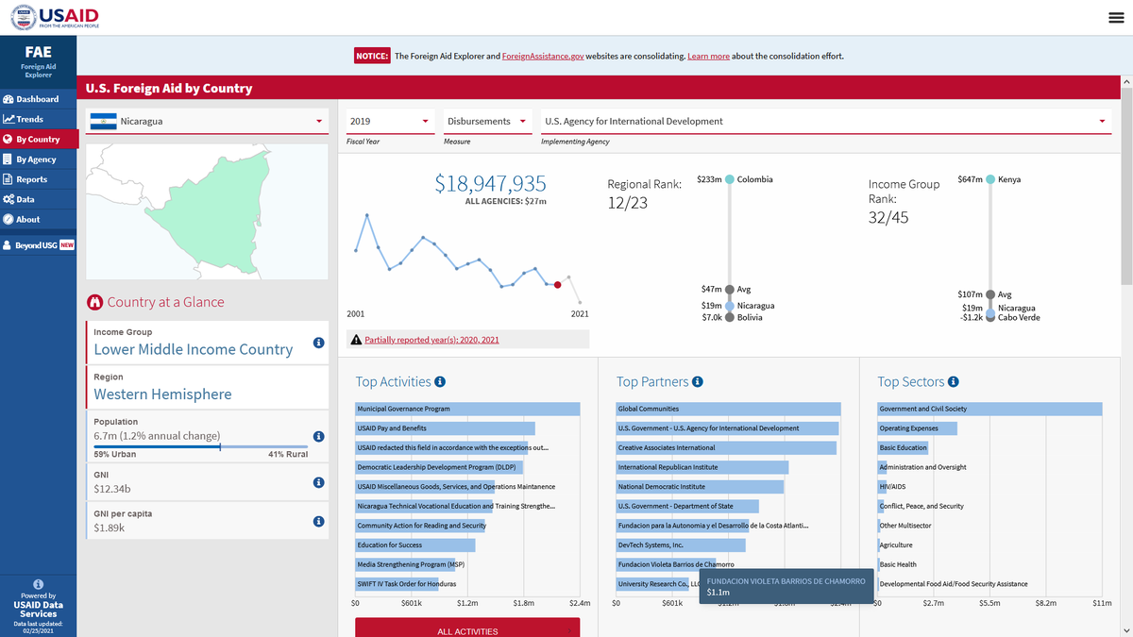Click the Top Sectors info icon
This screenshot has height=637, width=1133.
tap(954, 382)
